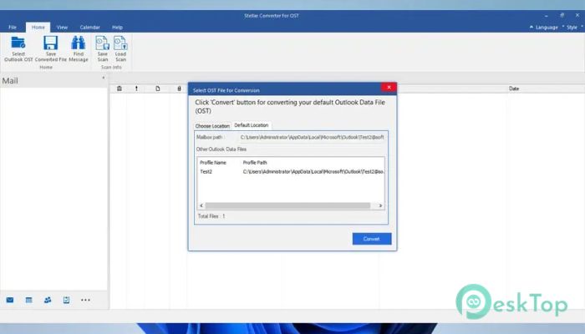The height and width of the screenshot is (334, 585).
Task: Open the Find Message tool
Action: pos(79,48)
